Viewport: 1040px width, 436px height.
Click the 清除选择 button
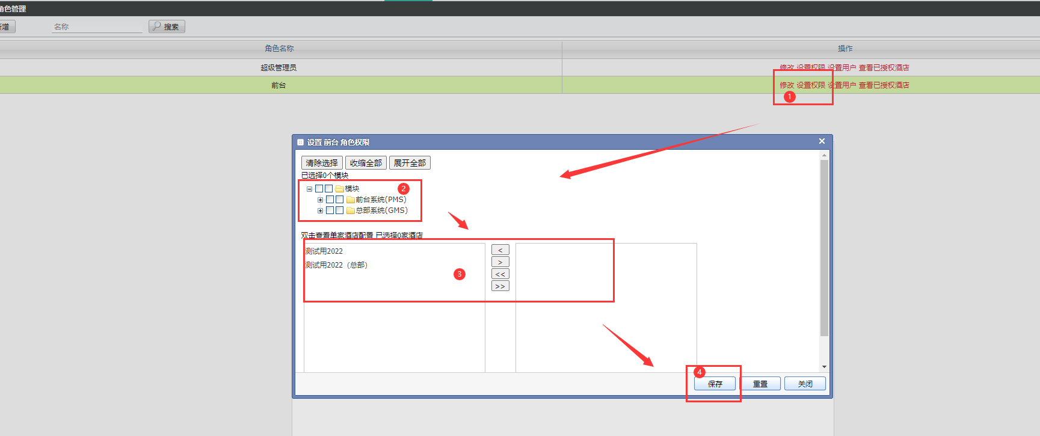[x=322, y=163]
